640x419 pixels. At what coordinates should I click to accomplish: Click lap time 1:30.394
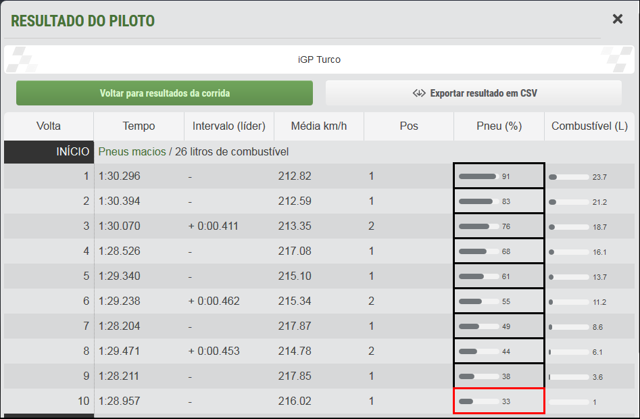click(119, 201)
